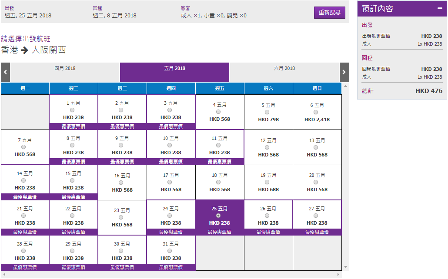
Task: Switch to the 六月 2018 tab
Action: pyautogui.click(x=284, y=72)
